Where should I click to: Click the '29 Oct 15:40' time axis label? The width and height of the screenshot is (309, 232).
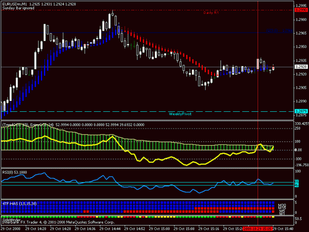(283, 229)
